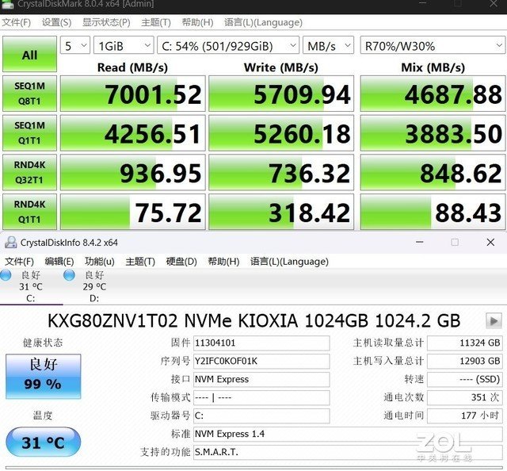Run the SEQ1M Q8T1 benchmark
The width and height of the screenshot is (507, 471).
click(x=29, y=94)
